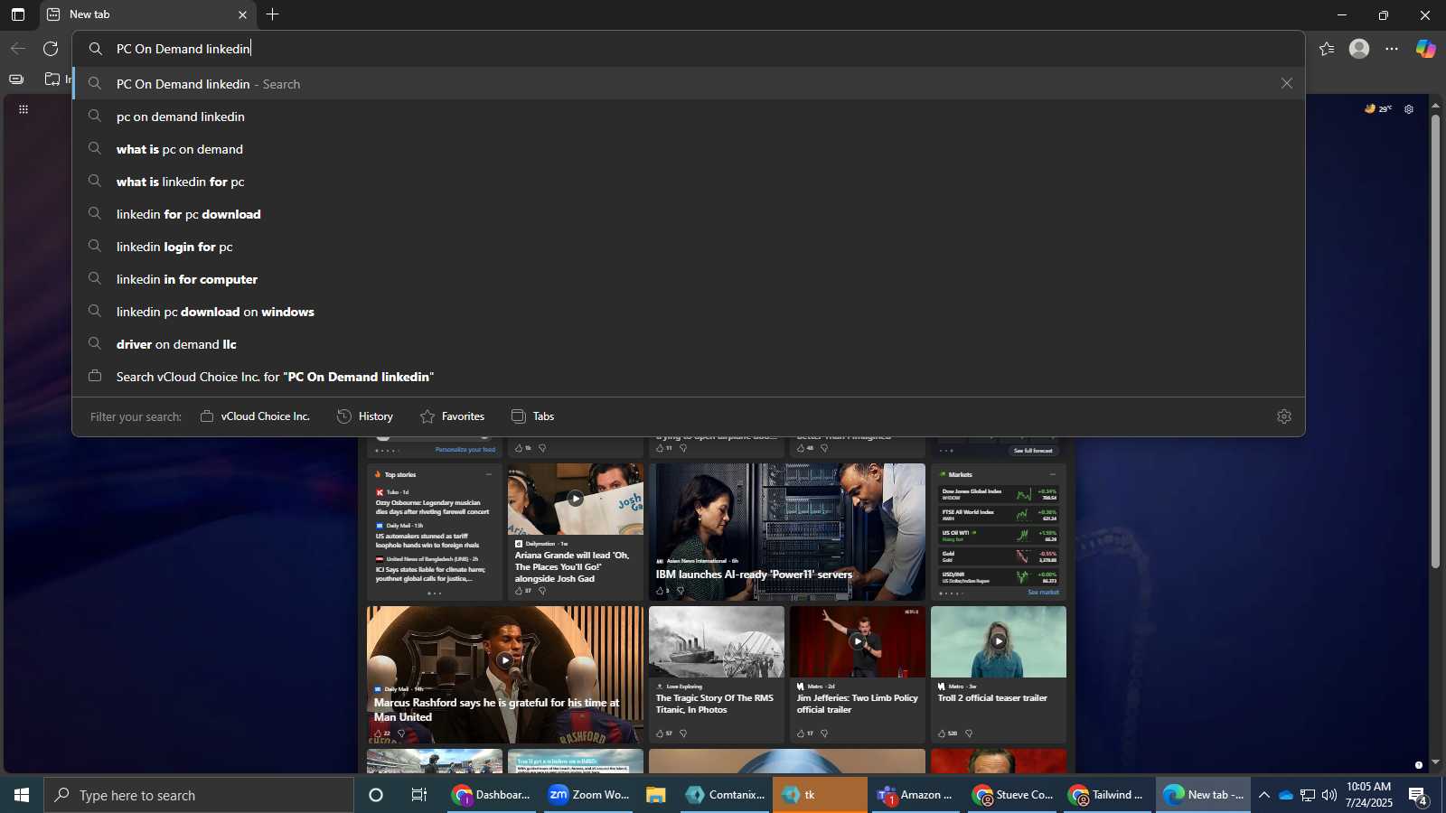Refresh the page with the reload icon
Image resolution: width=1446 pixels, height=813 pixels.
[x=51, y=49]
